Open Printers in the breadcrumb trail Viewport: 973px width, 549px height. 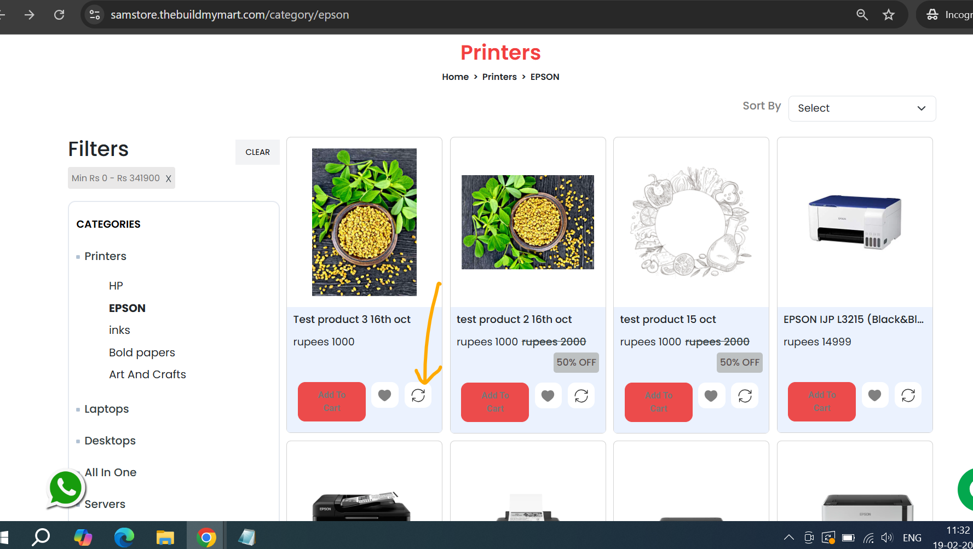(499, 77)
